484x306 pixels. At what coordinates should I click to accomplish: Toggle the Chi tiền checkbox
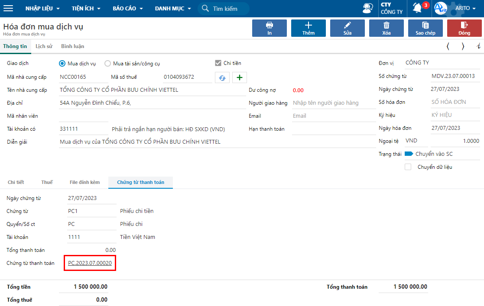tap(218, 63)
